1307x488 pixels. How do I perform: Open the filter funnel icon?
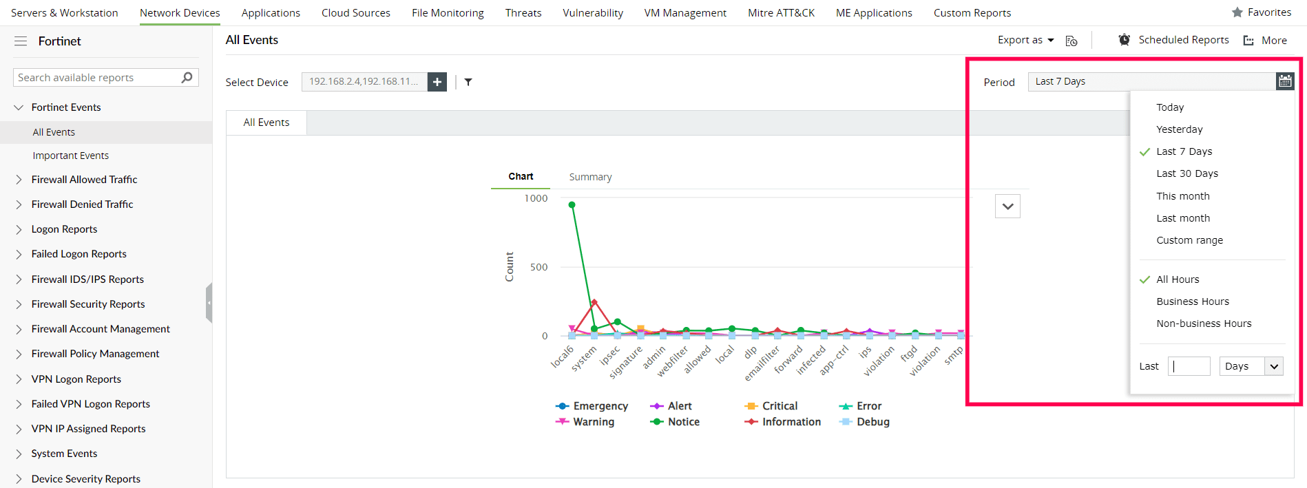(x=468, y=82)
